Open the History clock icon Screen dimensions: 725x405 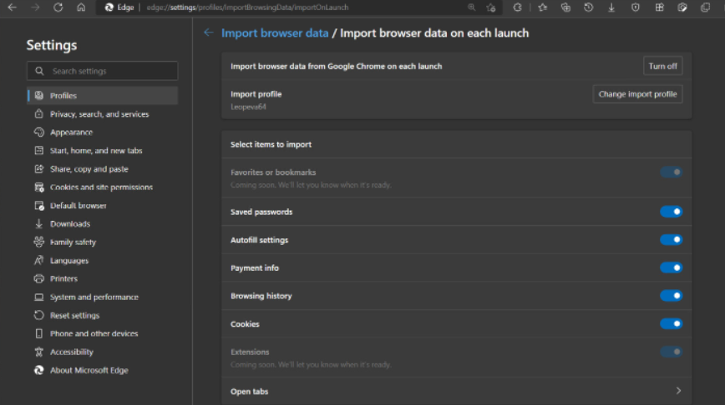point(588,7)
